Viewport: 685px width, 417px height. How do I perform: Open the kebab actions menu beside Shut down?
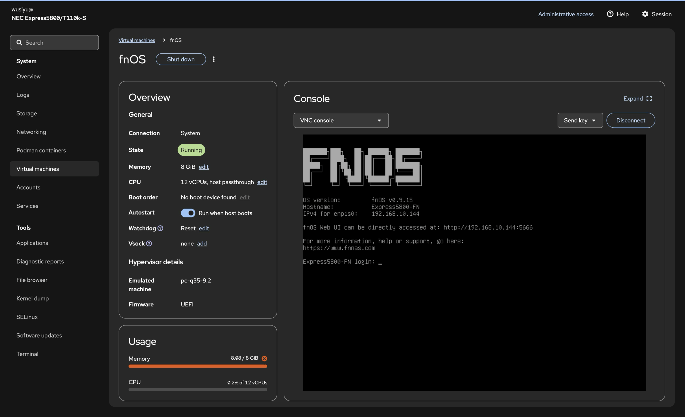pyautogui.click(x=214, y=59)
